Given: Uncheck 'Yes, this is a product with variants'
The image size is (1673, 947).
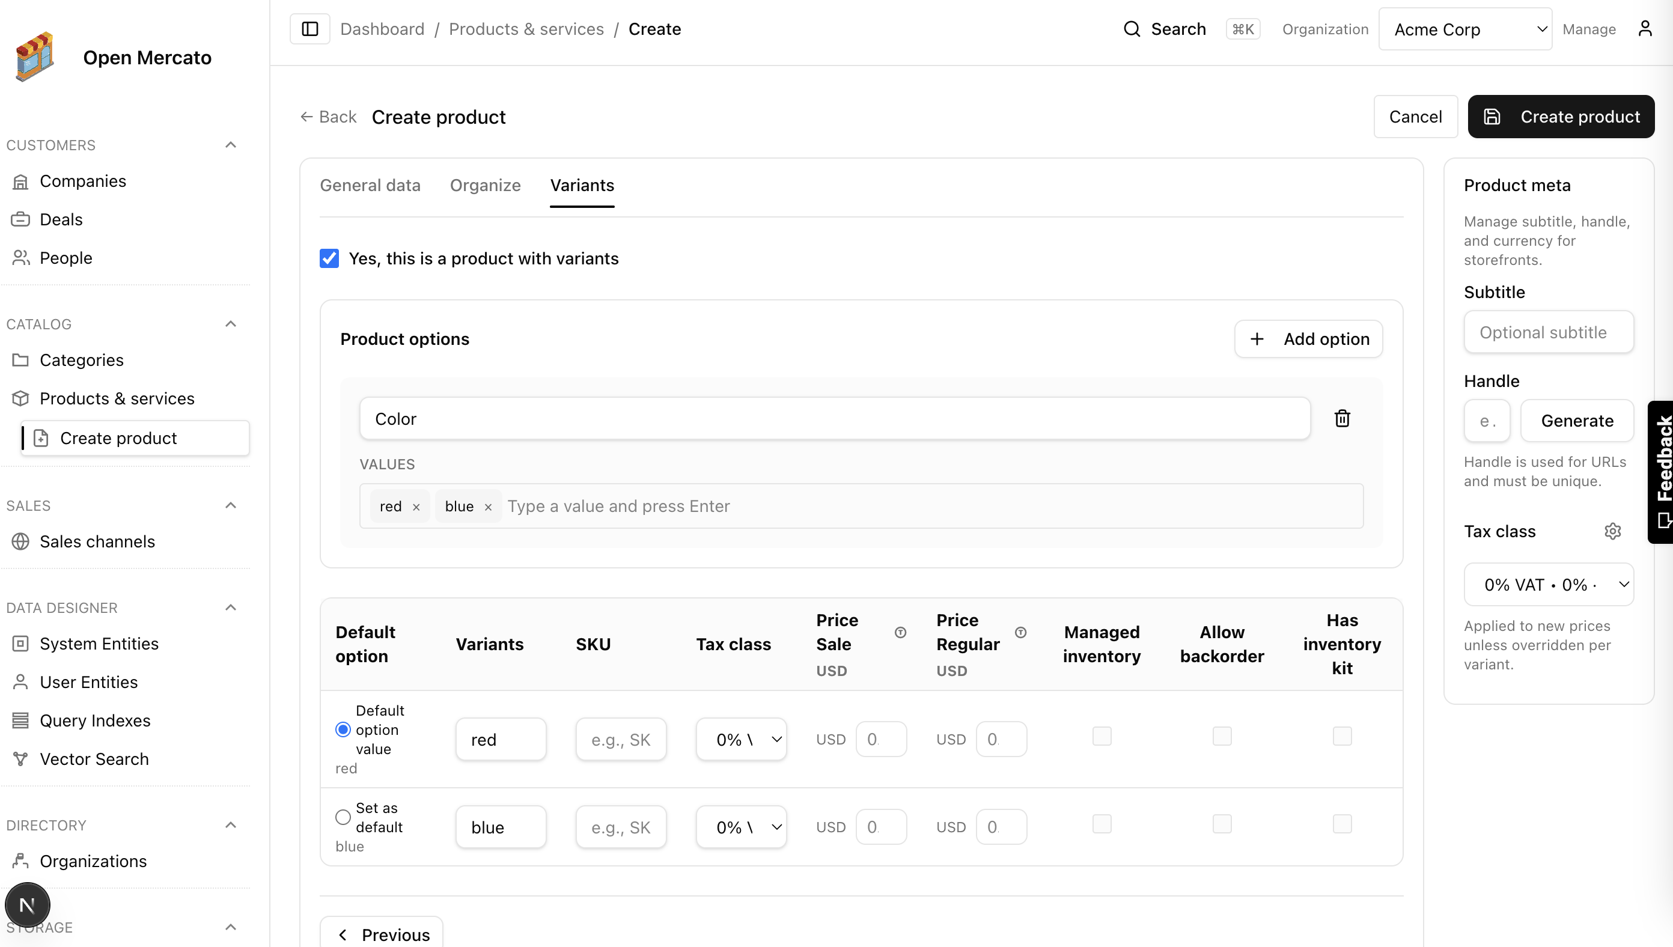Looking at the screenshot, I should tap(329, 258).
